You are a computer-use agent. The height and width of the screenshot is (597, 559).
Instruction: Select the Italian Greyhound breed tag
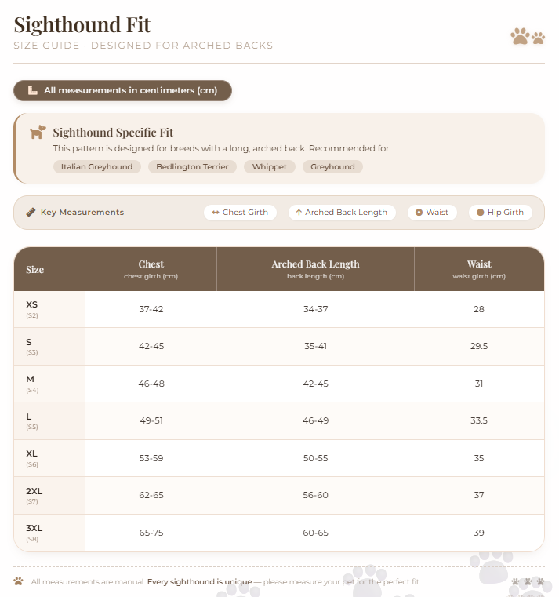[97, 167]
